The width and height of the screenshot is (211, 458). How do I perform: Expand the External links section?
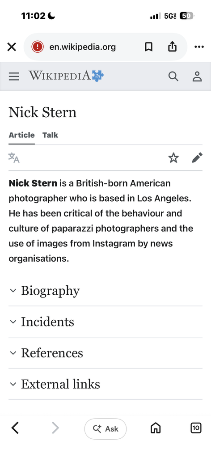click(105, 384)
